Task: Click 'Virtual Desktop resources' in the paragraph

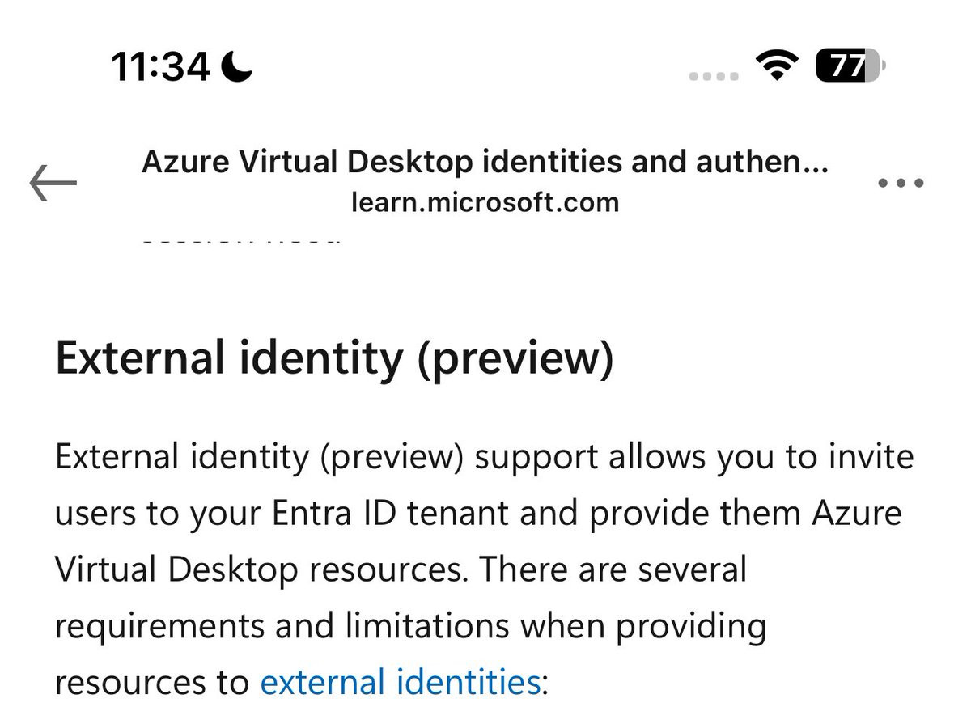Action: (x=257, y=569)
